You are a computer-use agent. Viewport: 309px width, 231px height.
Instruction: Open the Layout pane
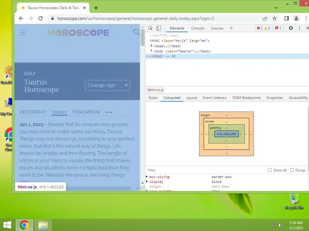pos(192,98)
